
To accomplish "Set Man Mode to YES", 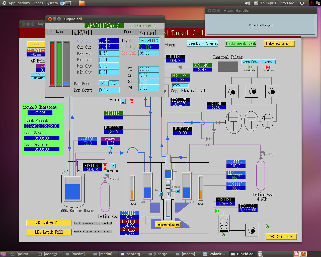I will coord(114,83).
